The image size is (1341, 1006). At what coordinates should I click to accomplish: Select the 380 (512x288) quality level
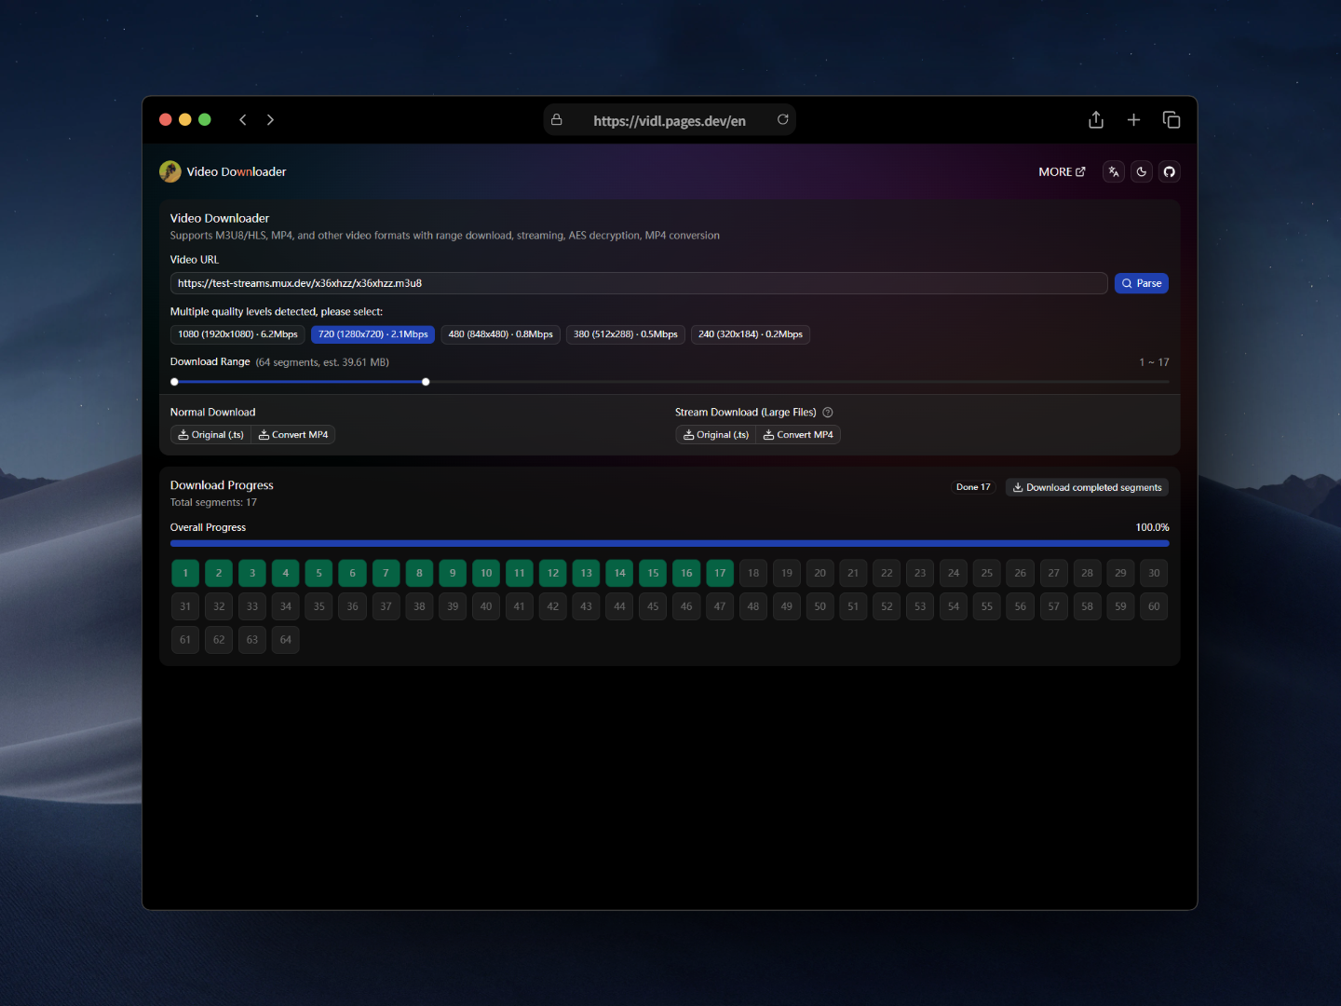[x=626, y=334]
